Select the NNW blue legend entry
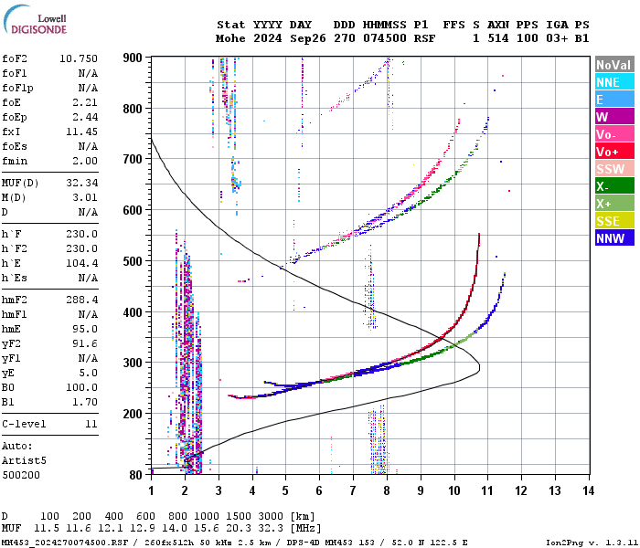 [x=613, y=238]
